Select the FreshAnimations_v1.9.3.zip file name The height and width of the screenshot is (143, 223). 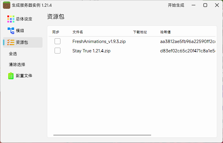pos(99,42)
